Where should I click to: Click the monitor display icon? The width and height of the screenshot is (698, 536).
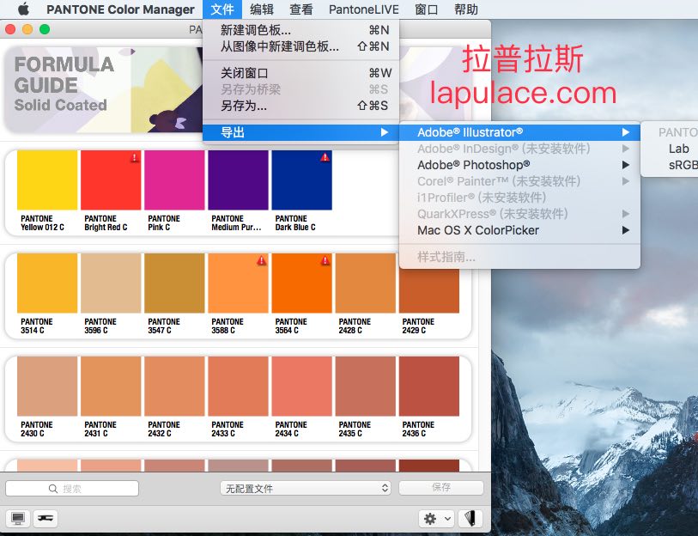pyautogui.click(x=17, y=519)
